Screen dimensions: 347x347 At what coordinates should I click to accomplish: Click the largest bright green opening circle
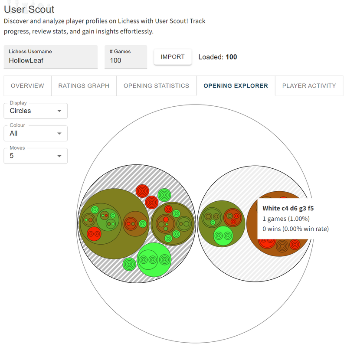(x=153, y=260)
